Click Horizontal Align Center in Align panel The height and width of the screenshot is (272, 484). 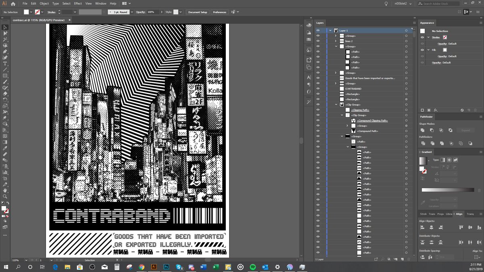(x=432, y=228)
